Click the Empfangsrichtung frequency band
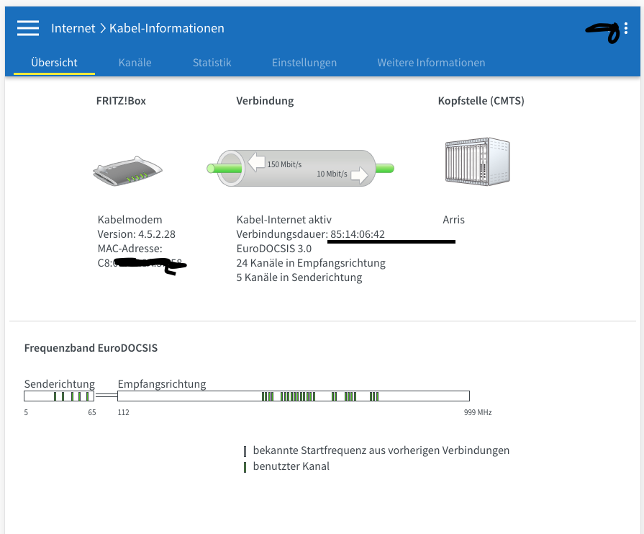 coord(293,396)
